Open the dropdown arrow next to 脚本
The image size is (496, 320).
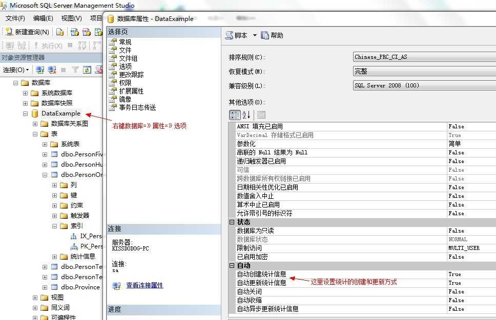[x=255, y=35]
